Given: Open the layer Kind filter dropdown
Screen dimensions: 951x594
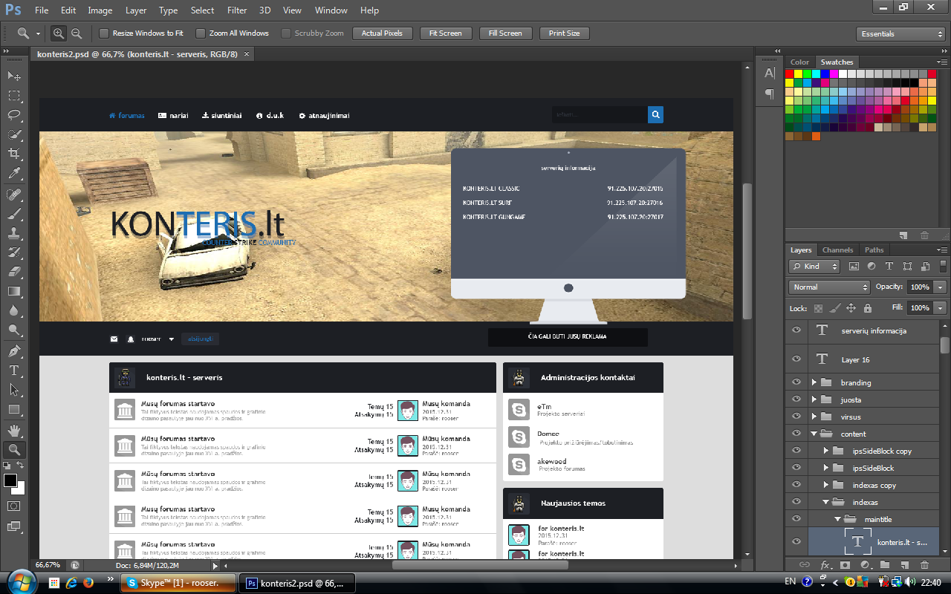Looking at the screenshot, I should (x=814, y=266).
